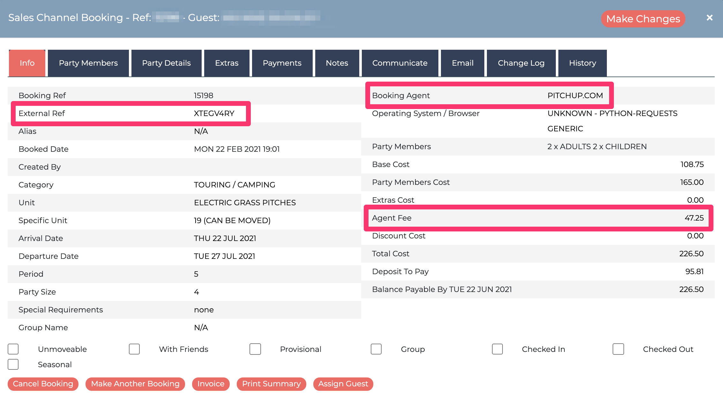Click Make Another Booking button
The height and width of the screenshot is (394, 723).
(135, 384)
